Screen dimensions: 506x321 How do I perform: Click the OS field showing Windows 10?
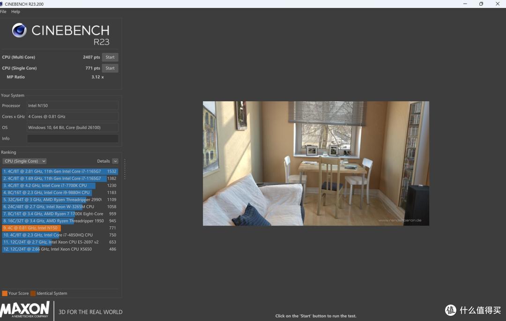[x=73, y=127]
